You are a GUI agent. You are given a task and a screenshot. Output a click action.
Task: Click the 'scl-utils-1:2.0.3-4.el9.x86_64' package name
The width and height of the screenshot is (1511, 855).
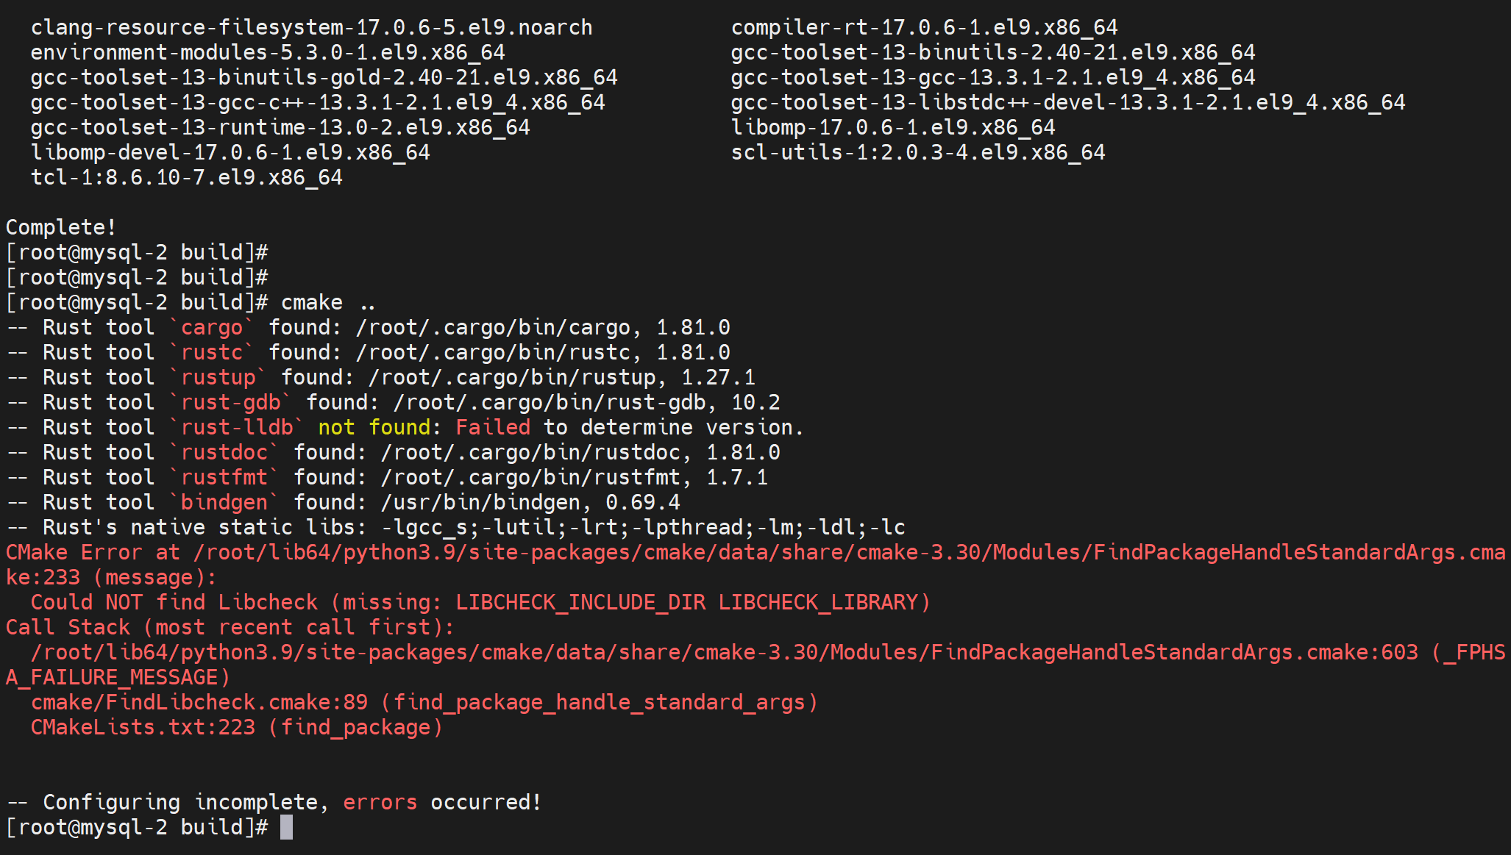click(918, 152)
